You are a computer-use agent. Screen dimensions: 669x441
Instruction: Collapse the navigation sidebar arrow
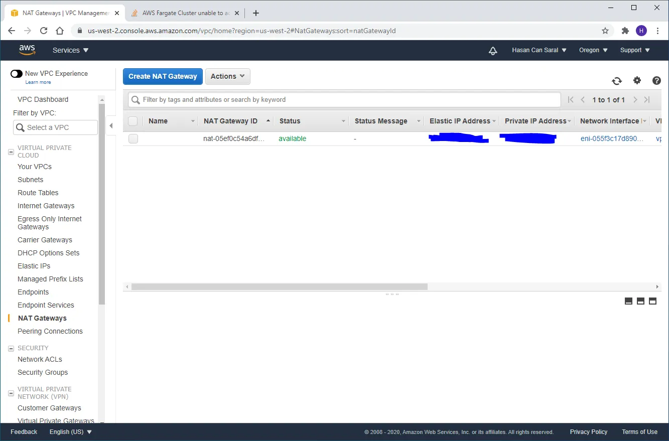[111, 126]
